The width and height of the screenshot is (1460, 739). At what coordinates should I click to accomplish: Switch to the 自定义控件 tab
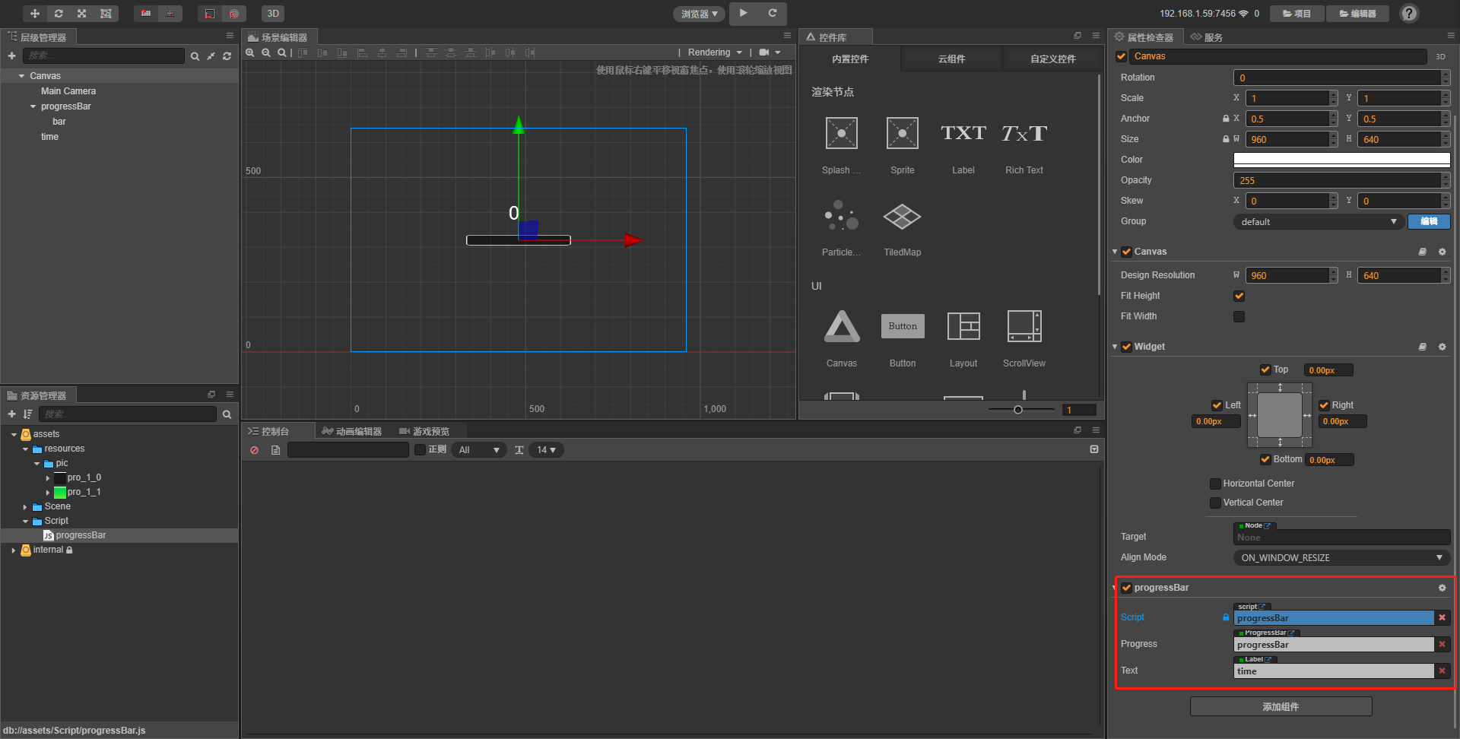pos(1052,59)
